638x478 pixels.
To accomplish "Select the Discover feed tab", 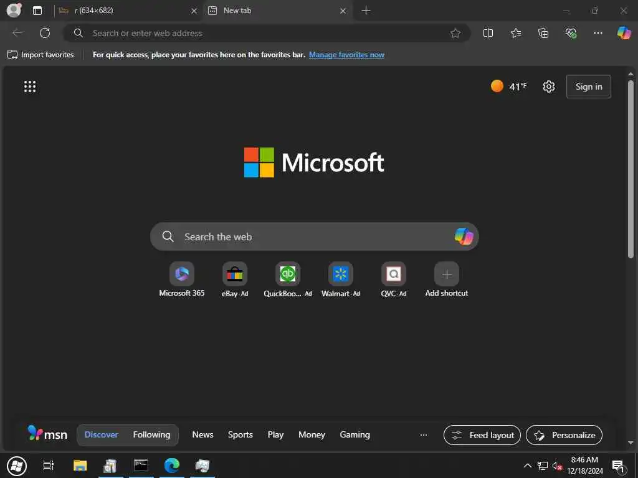I will 102,434.
